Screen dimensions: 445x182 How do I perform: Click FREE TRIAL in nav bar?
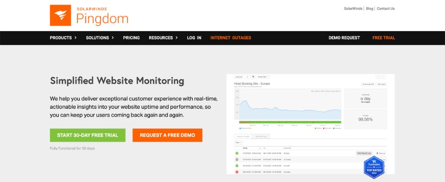[x=384, y=38]
